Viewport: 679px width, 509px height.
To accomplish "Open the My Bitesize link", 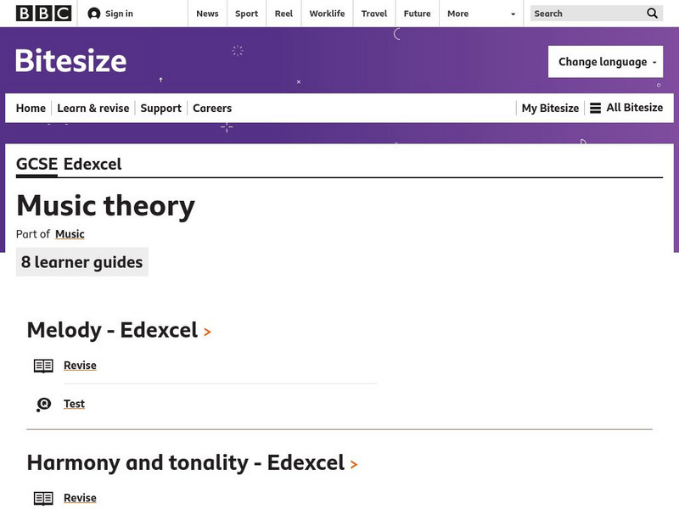I will pos(550,109).
